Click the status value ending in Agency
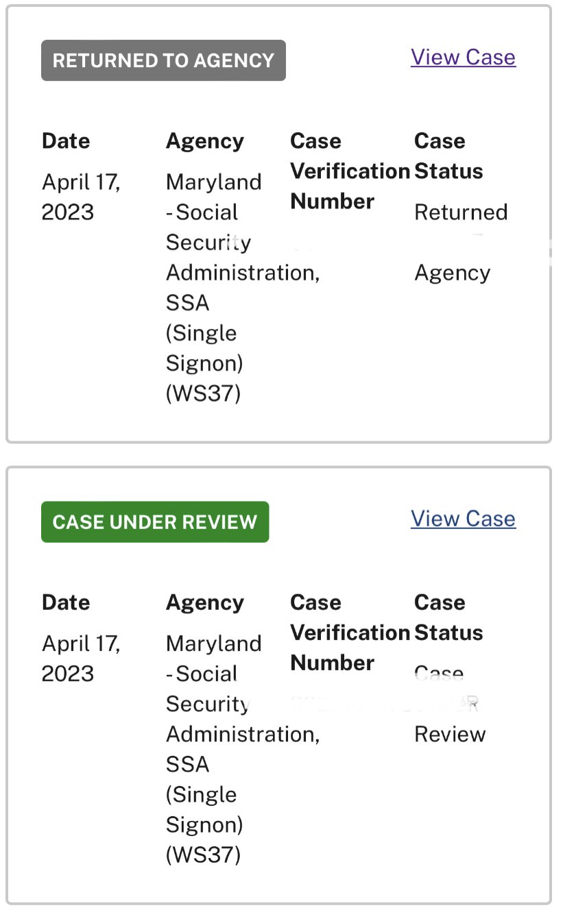Screen dimensions: 563x908 pos(461,243)
